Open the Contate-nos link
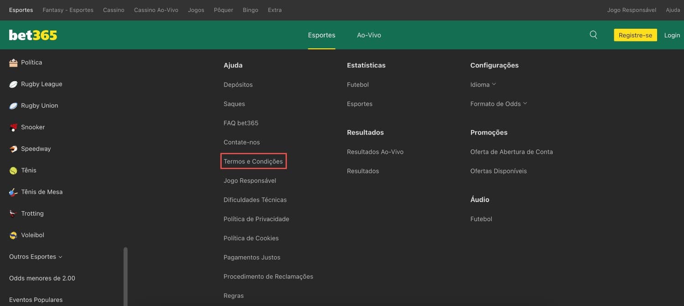This screenshot has height=306, width=684. pyautogui.click(x=242, y=142)
